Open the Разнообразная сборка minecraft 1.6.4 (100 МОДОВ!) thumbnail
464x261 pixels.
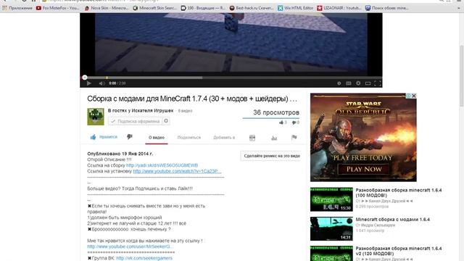coord(331,199)
